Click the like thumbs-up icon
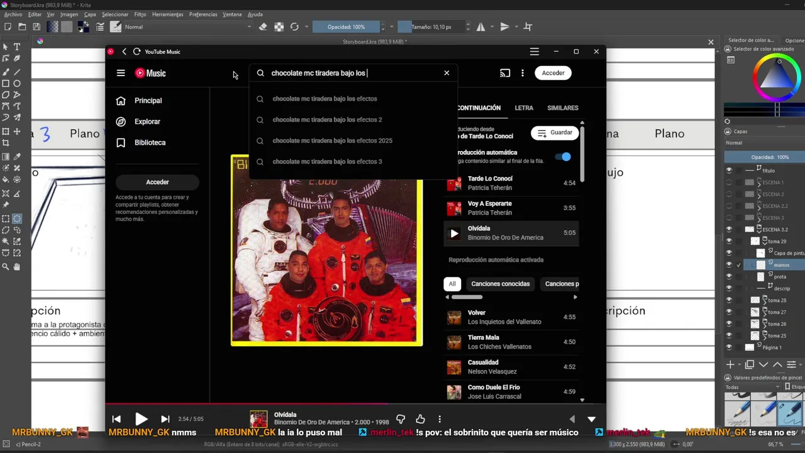Viewport: 805px width, 453px height. pos(420,419)
